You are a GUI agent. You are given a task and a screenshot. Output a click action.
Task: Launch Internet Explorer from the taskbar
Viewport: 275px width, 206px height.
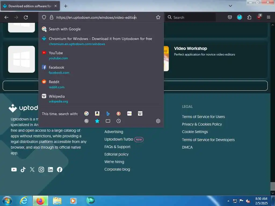tap(24, 201)
